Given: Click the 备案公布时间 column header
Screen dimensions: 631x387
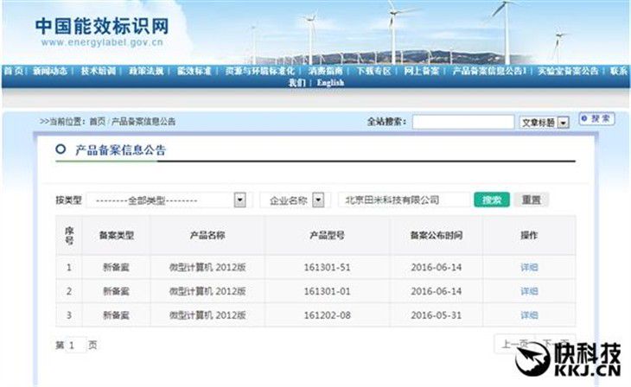Looking at the screenshot, I should (437, 235).
